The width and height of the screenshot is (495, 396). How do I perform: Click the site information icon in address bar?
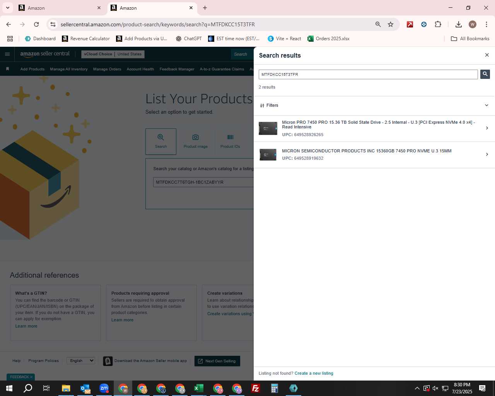[x=53, y=24]
